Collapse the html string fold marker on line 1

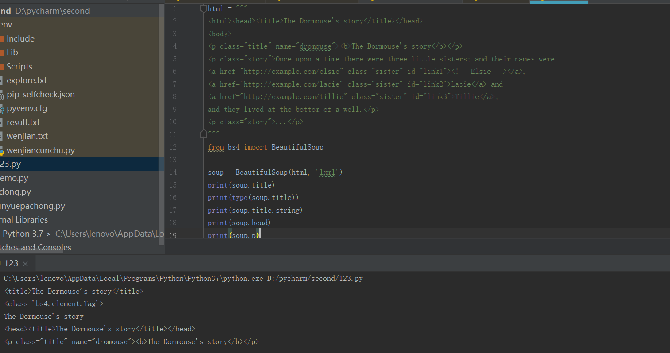pos(203,8)
